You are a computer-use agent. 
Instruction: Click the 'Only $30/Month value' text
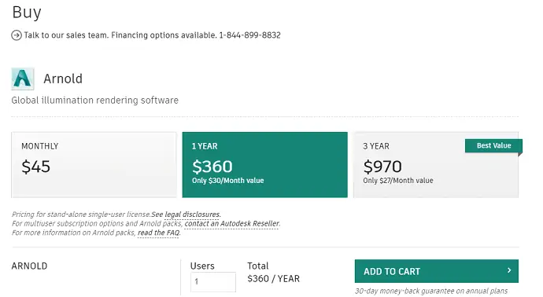tap(228, 181)
